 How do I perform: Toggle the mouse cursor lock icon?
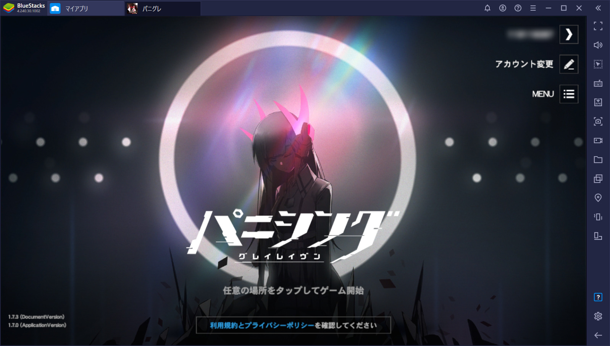[598, 64]
